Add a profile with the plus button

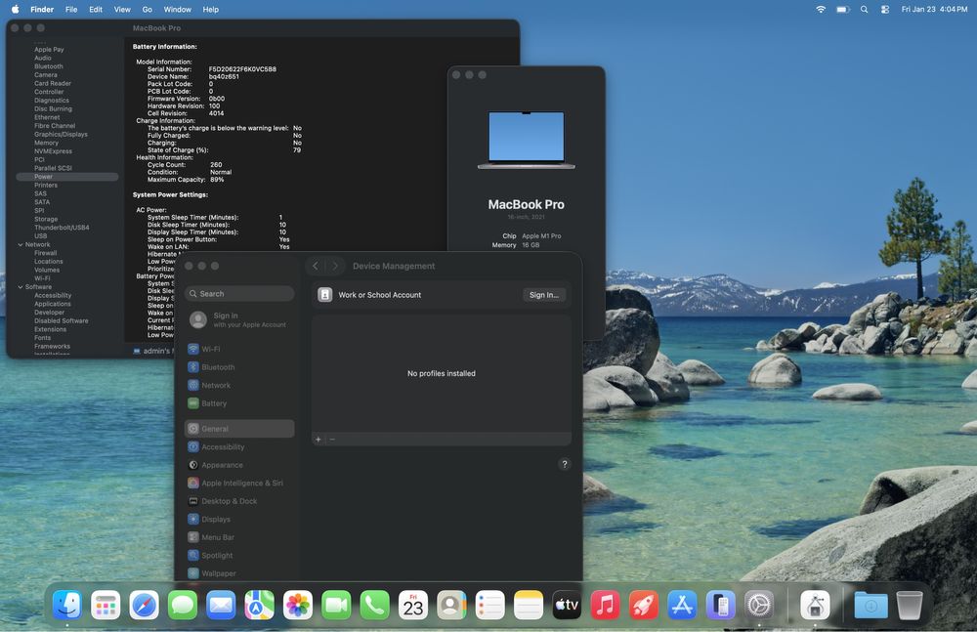click(x=319, y=440)
